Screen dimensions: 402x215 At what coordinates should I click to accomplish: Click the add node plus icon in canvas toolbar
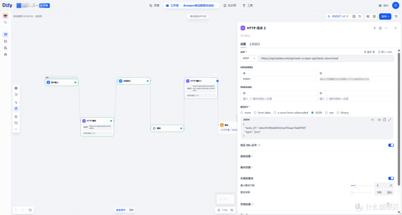(x=16, y=88)
